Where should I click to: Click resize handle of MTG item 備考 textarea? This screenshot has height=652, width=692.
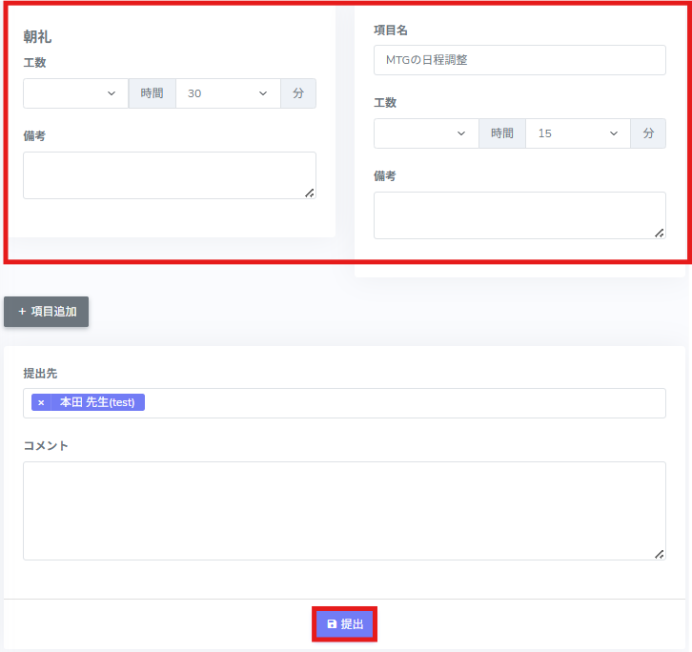coord(659,233)
